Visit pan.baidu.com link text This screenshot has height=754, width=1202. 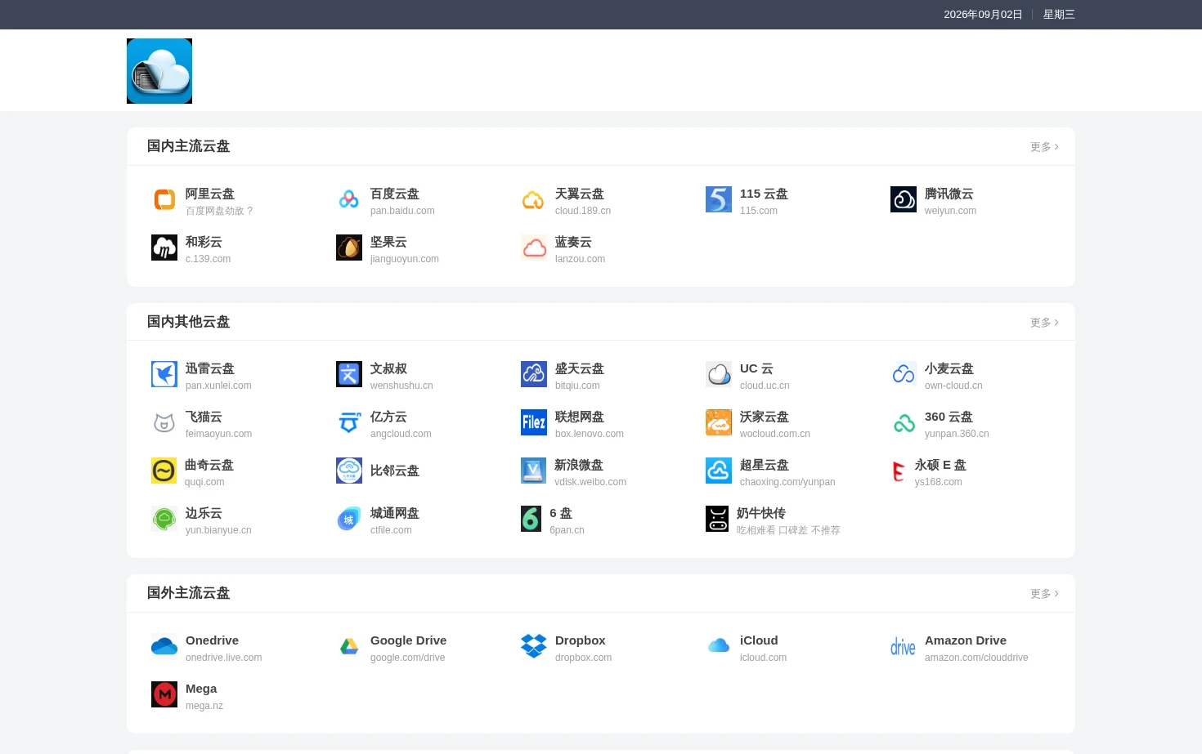tap(402, 211)
